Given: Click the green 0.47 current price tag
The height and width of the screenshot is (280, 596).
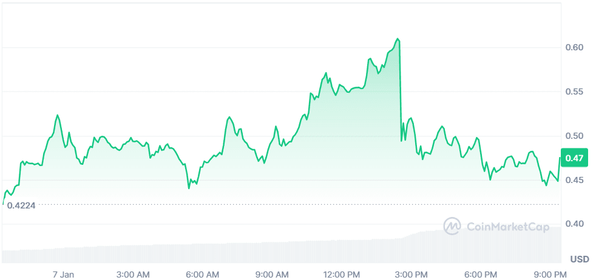Looking at the screenshot, I should pyautogui.click(x=574, y=159).
